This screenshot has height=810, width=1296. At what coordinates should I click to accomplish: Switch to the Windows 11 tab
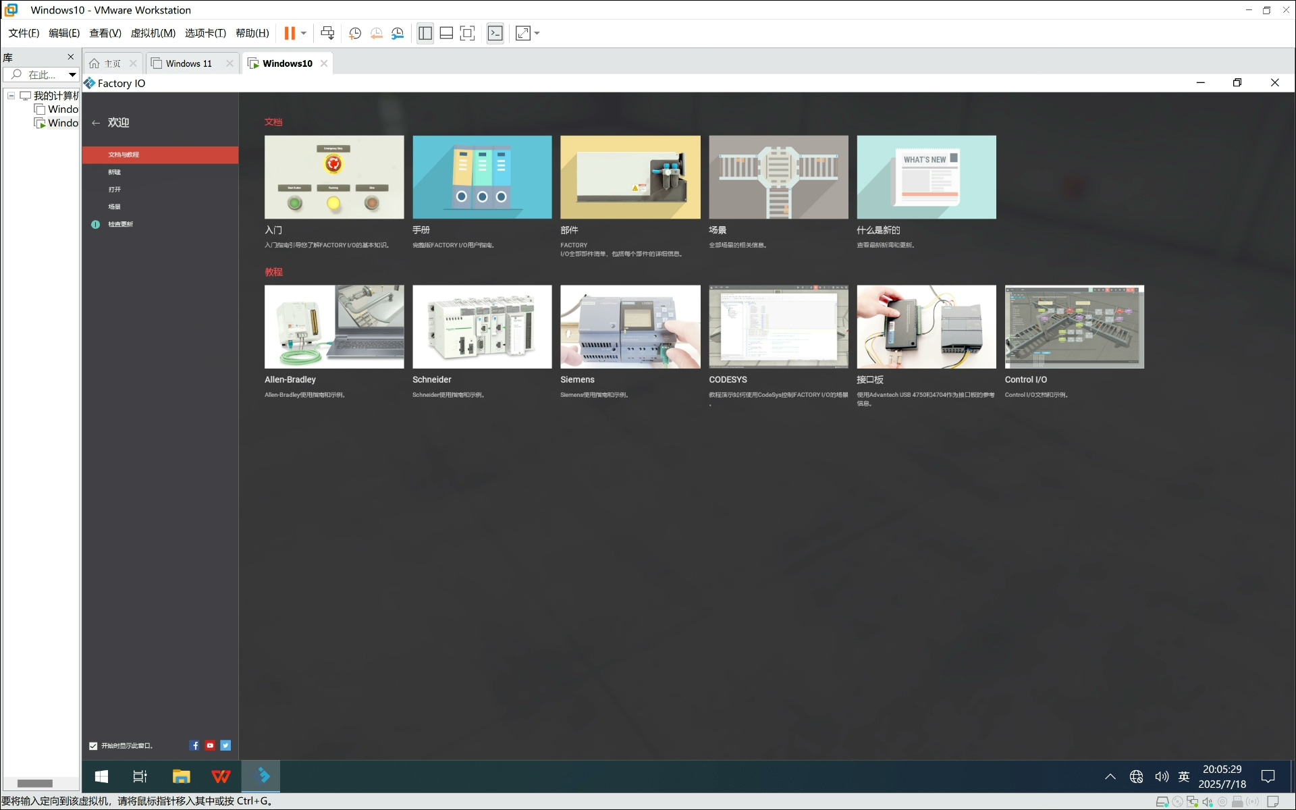[x=188, y=63]
